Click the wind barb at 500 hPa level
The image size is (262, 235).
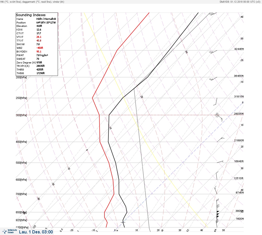(220, 162)
